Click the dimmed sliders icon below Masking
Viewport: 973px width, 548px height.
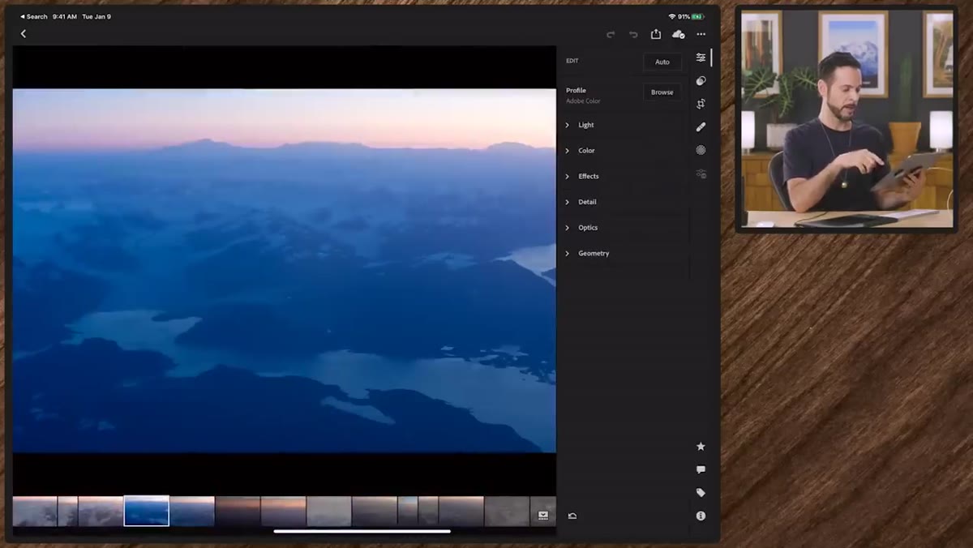point(701,173)
